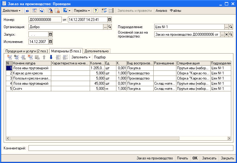This screenshot has height=163, width=237.
Task: Expand the Перейти dropdown menu
Action: click(82, 11)
